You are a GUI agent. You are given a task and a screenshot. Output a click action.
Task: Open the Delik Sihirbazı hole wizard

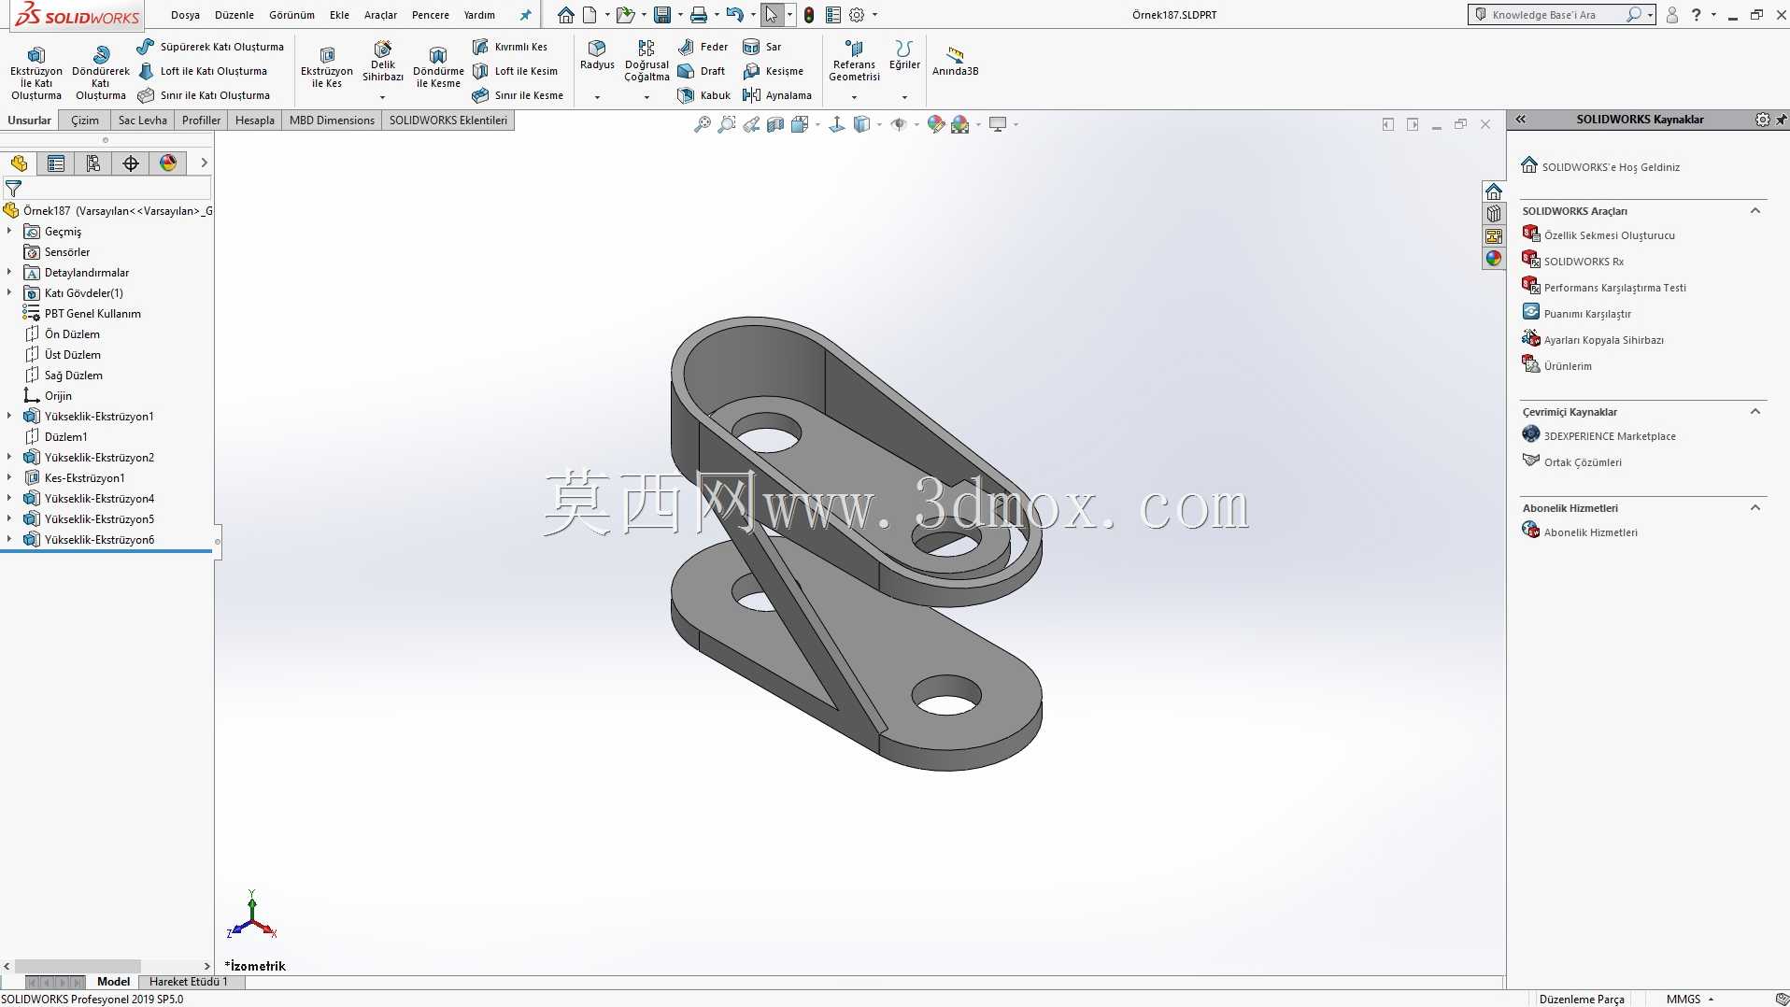coord(382,64)
